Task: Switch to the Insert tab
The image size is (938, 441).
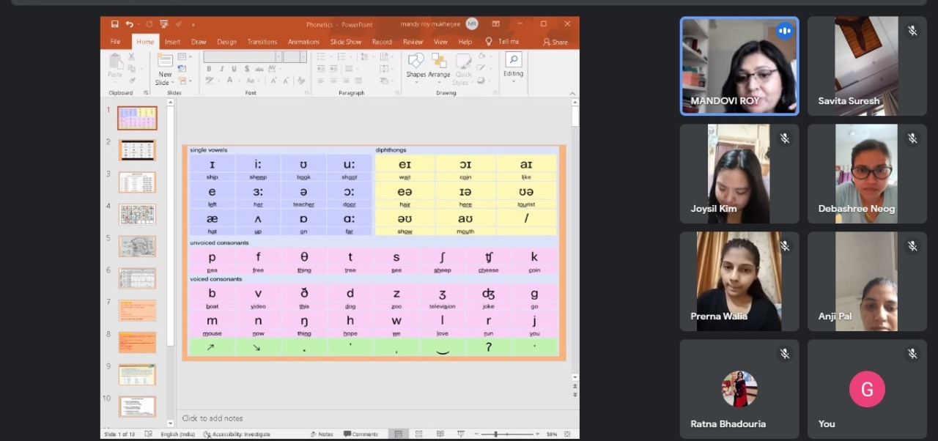Action: click(x=172, y=42)
